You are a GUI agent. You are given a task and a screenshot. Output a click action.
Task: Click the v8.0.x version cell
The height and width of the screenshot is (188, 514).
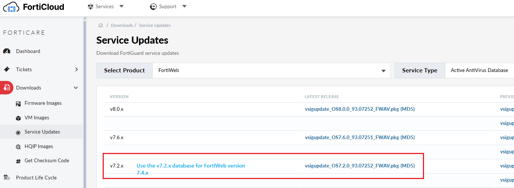point(116,109)
